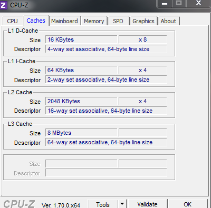Switch to the CPU tab

(x=12, y=21)
